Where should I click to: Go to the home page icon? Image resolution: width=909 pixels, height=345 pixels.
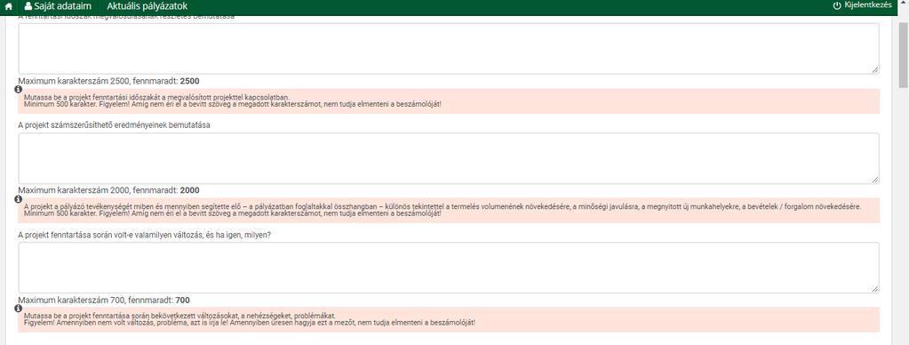[x=8, y=6]
